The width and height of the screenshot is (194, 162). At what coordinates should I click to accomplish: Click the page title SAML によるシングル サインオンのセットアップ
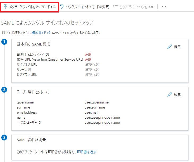[x=47, y=23]
